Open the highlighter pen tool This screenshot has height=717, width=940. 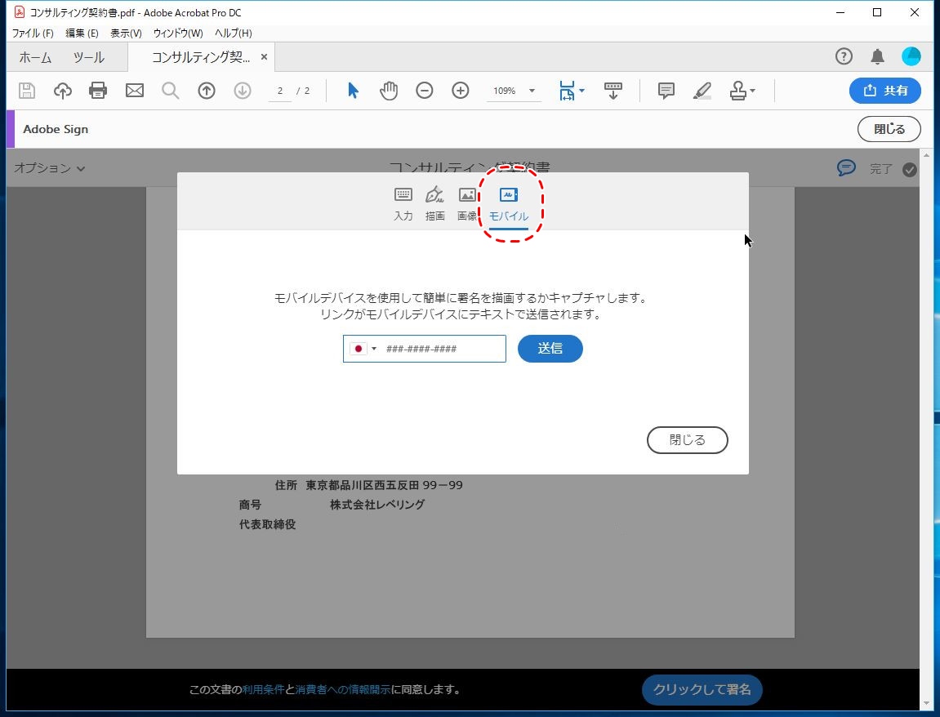click(x=702, y=91)
